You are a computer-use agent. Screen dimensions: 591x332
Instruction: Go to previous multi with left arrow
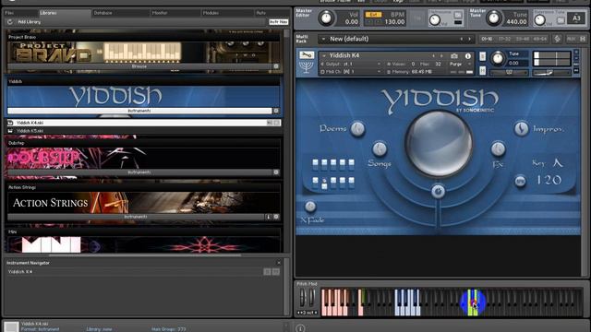pos(462,39)
